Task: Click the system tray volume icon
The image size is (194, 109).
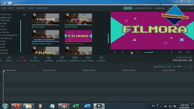Action: pyautogui.click(x=166, y=106)
